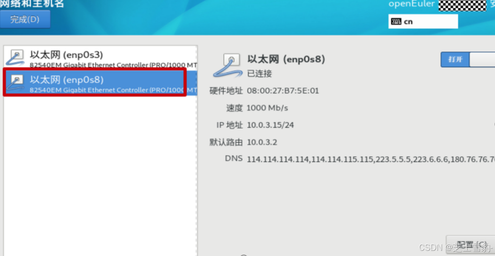
Task: Click the IP address value 10.0.3.15/24
Action: (270, 125)
